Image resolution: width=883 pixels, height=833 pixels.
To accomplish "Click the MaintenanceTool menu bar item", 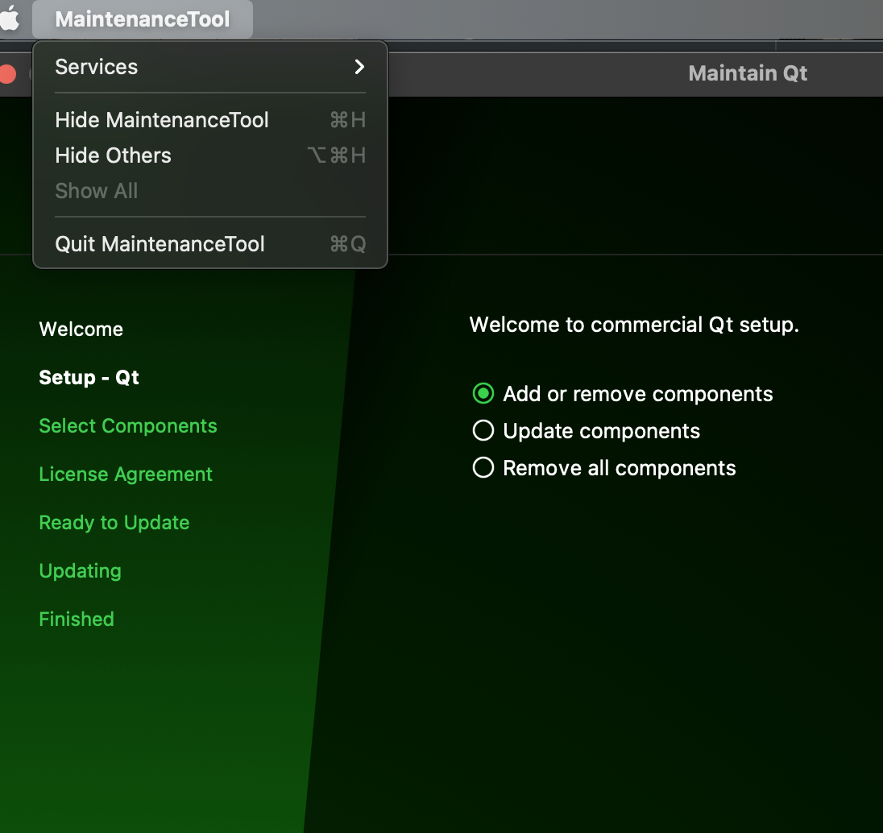I will [143, 19].
